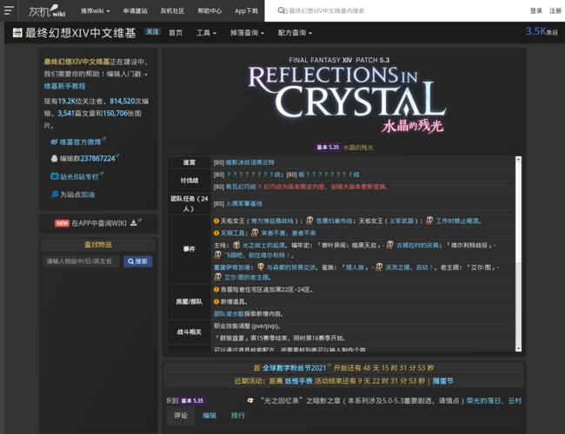Click the 灰机wiki logo
The height and width of the screenshot is (434, 565).
pyautogui.click(x=46, y=11)
